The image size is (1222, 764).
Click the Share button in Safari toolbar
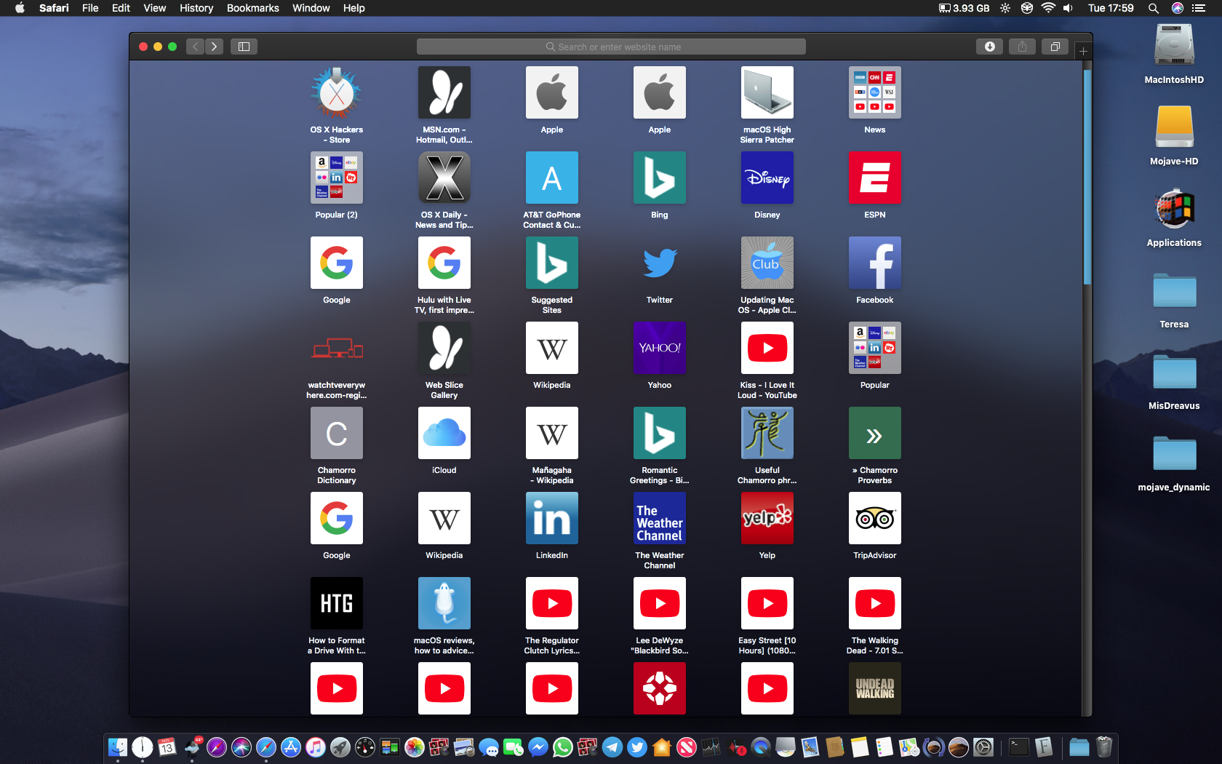pyautogui.click(x=1023, y=47)
